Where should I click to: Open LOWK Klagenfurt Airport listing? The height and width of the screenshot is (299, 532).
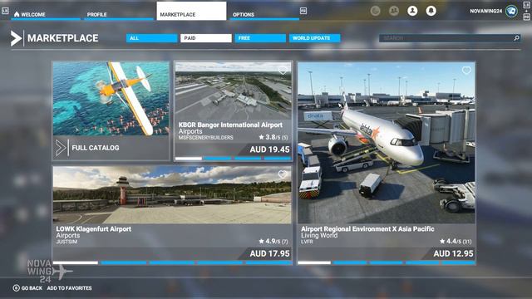pos(172,215)
